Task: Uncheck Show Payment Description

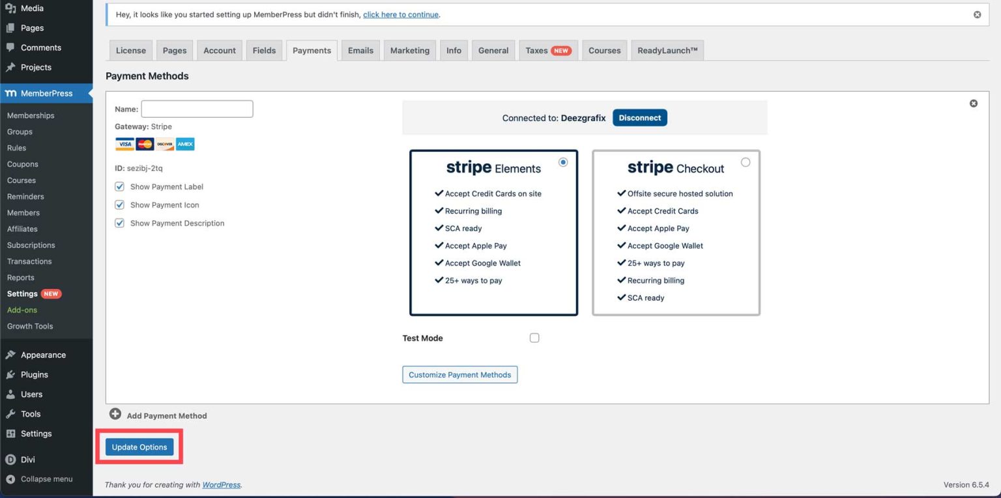Action: click(119, 223)
